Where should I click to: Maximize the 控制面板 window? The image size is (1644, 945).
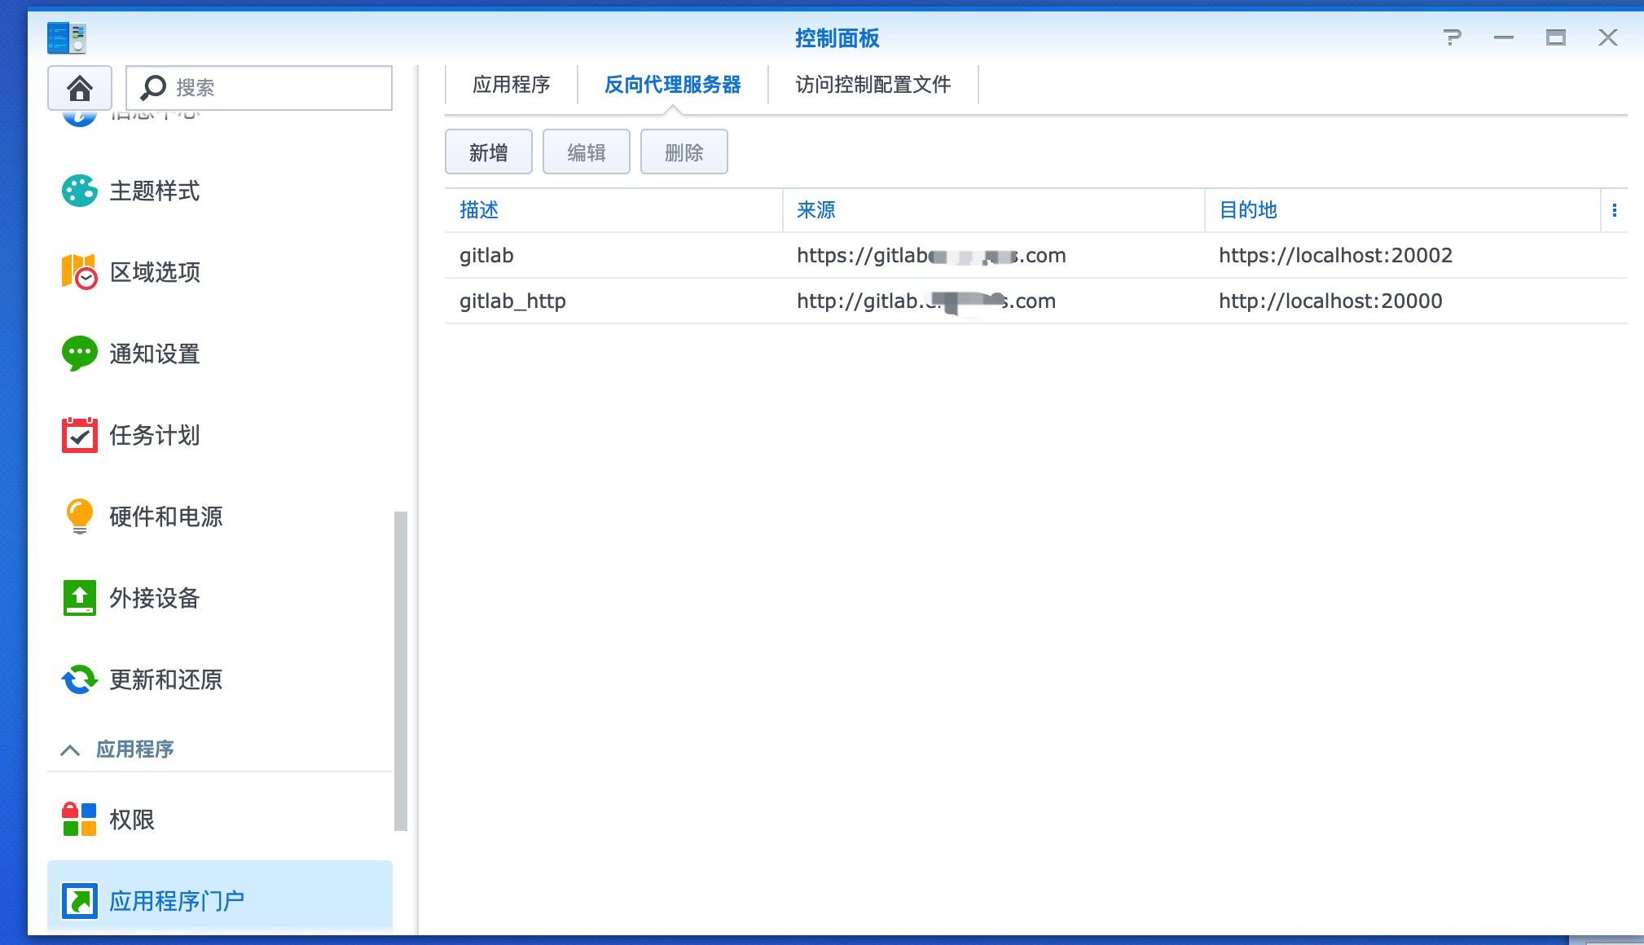click(1556, 37)
